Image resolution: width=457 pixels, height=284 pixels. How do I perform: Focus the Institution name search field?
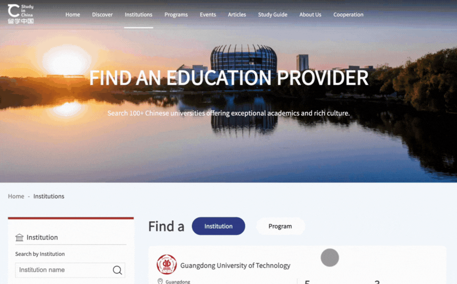[70, 270]
